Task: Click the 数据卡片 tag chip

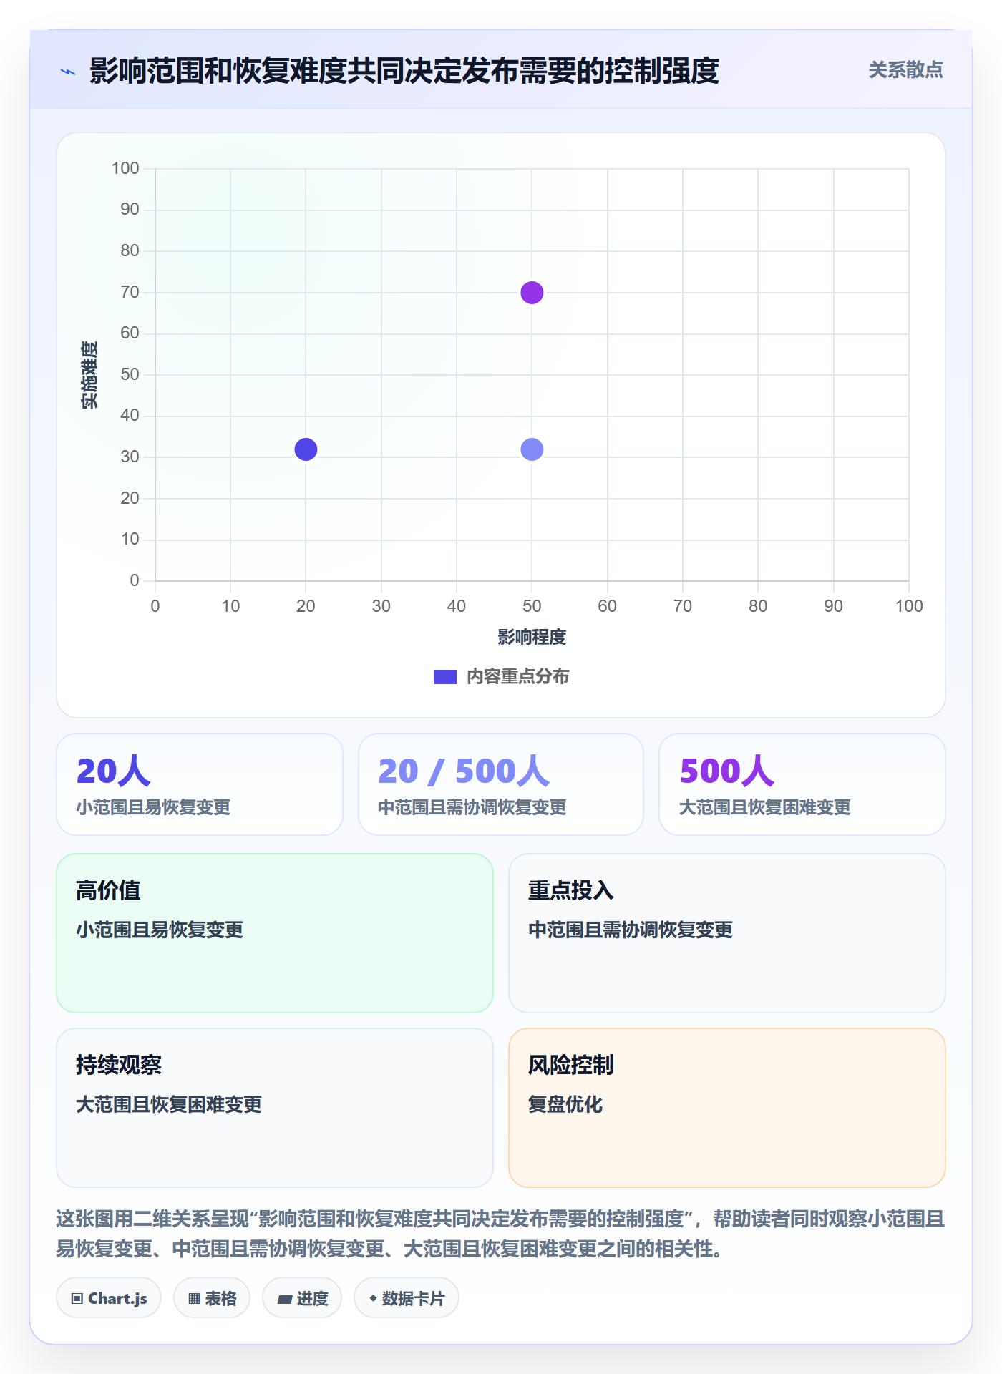Action: 407,1298
